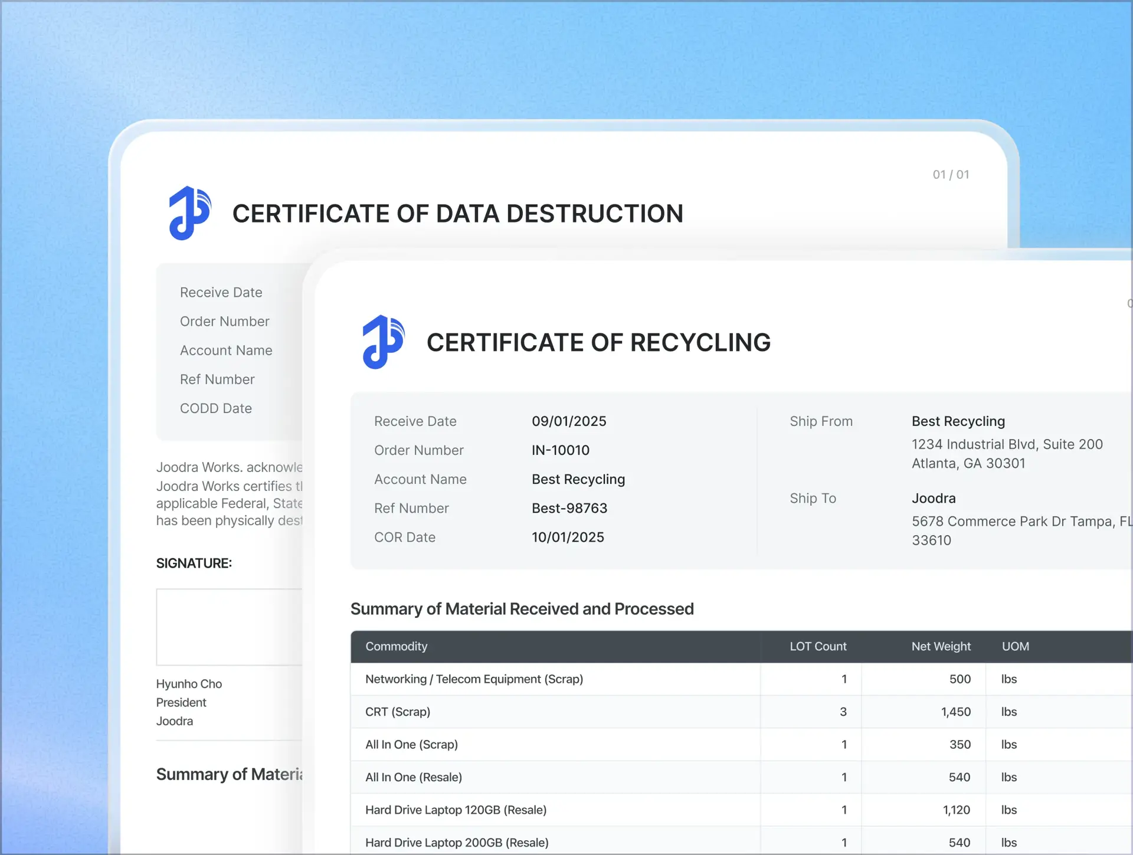Viewport: 1133px width, 855px height.
Task: Click the Receive Date label on Recycling certificate
Action: click(x=415, y=421)
